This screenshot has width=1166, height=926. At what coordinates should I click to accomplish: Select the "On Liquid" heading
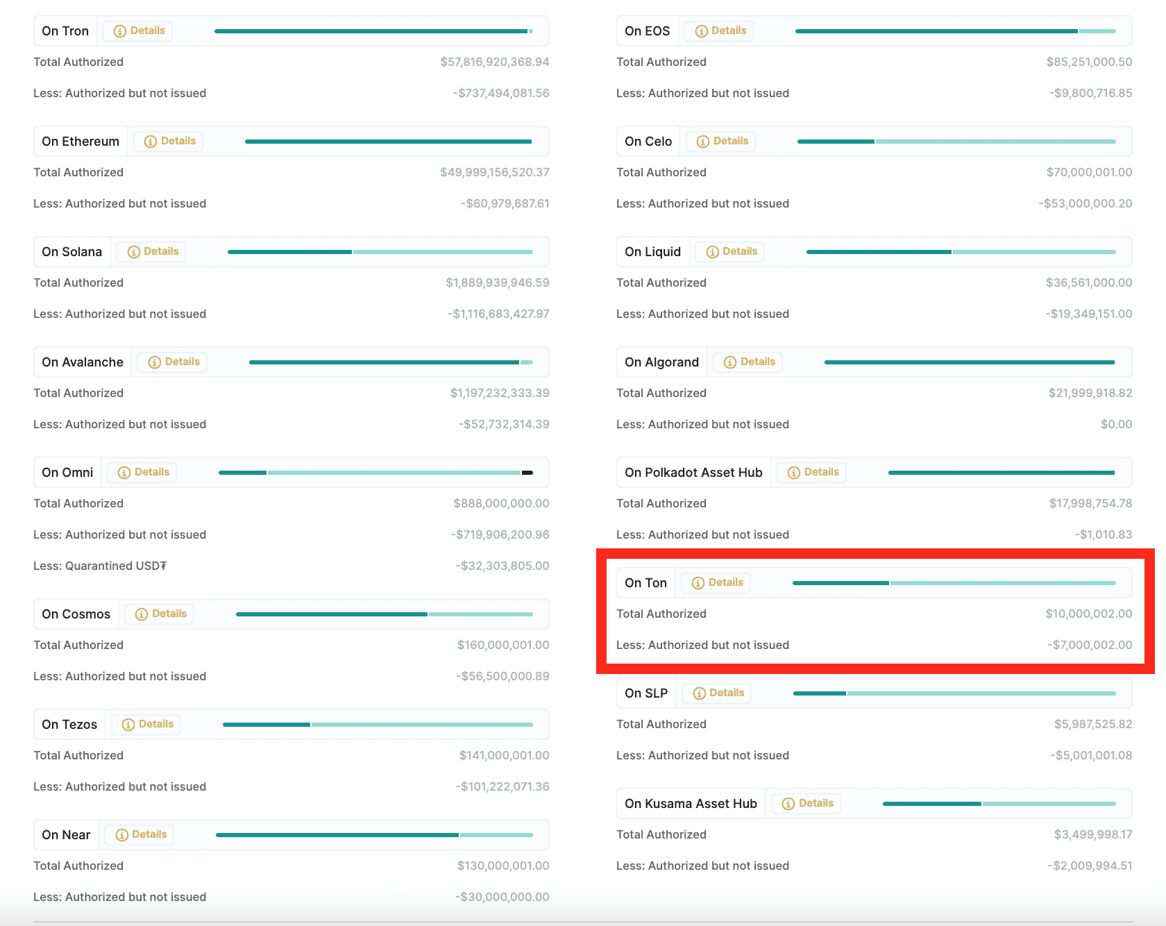[x=653, y=252]
